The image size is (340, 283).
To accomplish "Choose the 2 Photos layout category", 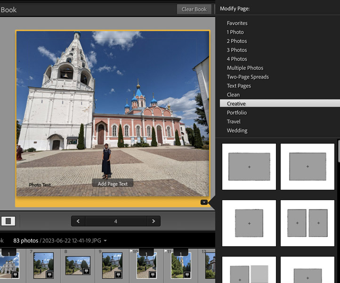I will 237,41.
